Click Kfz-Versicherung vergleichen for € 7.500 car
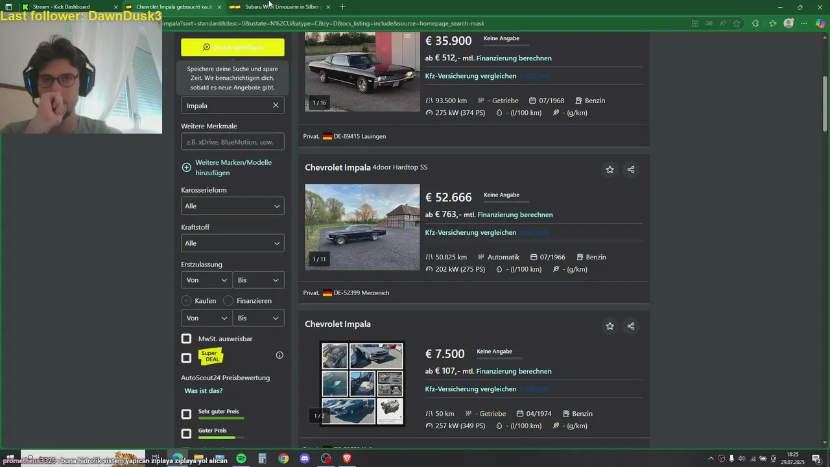Screen dimensions: 830x467 tap(471, 389)
